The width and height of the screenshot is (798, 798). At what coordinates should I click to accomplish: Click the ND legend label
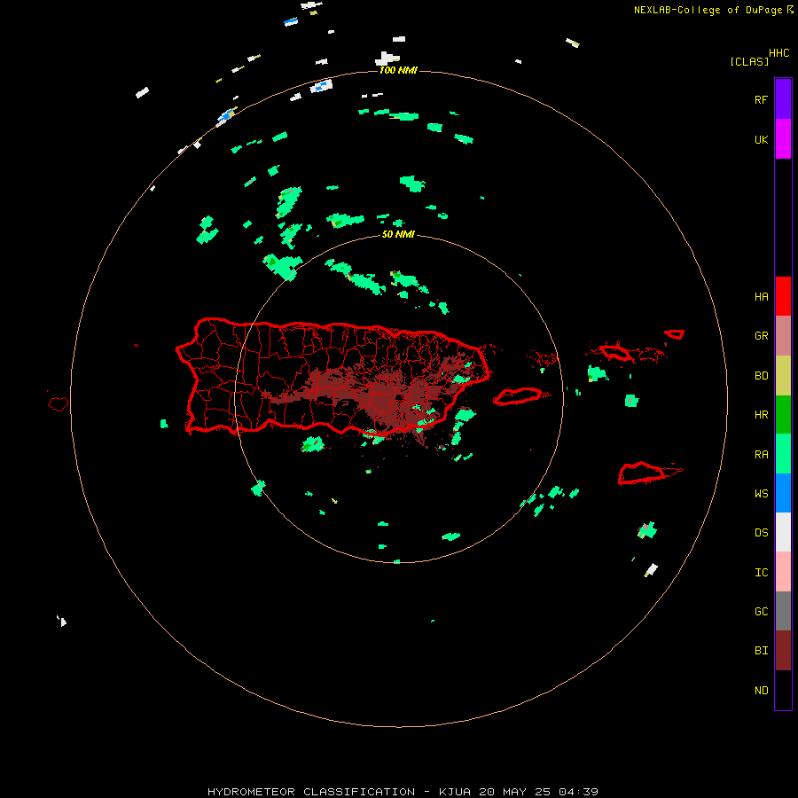(x=761, y=690)
